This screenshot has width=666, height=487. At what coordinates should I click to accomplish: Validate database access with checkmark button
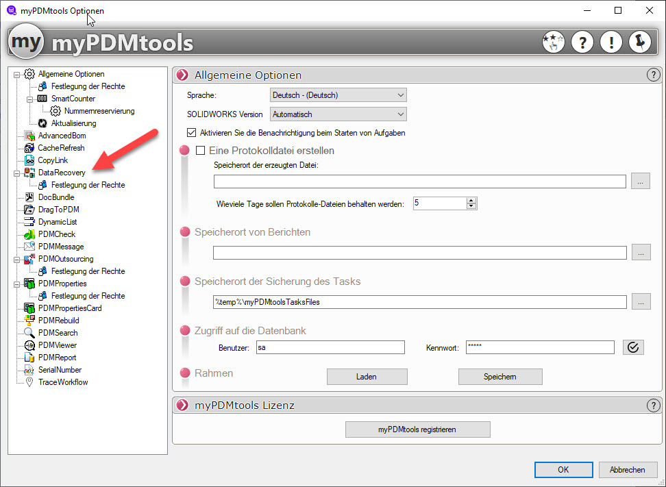633,347
